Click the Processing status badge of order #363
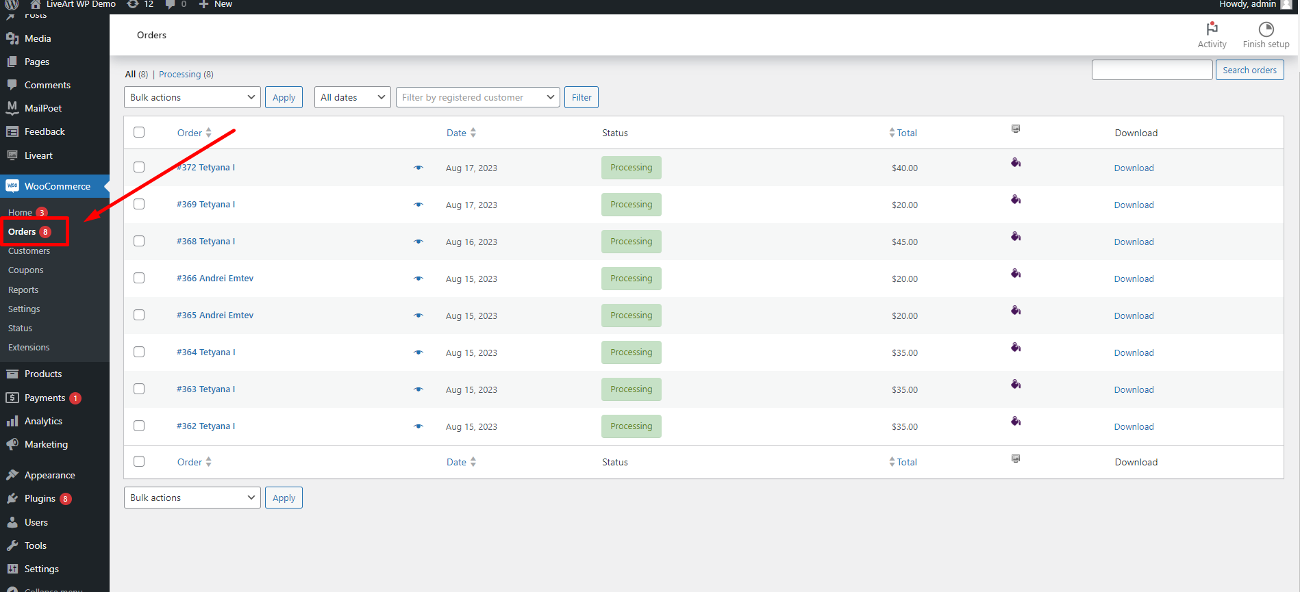This screenshot has width=1300, height=592. click(631, 389)
